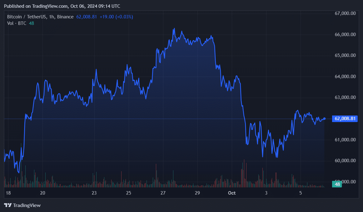
Task: Click the 65,000.00 price scale label
Action: [x=345, y=55]
